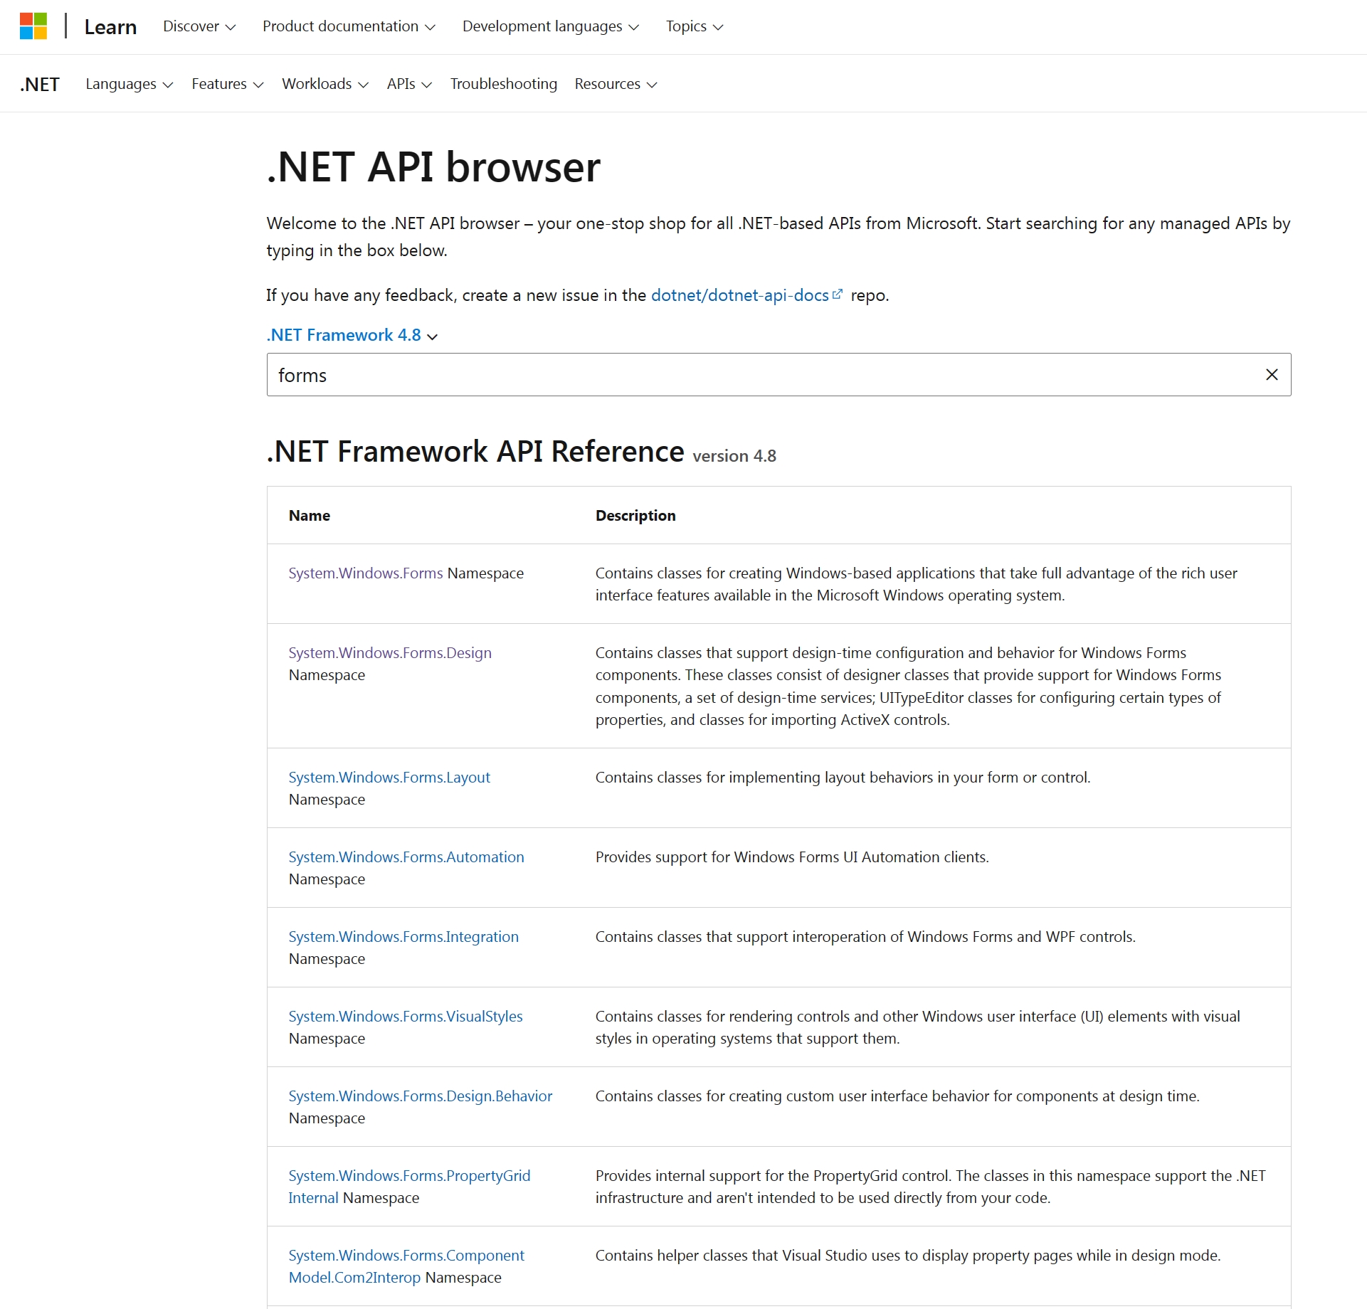Open .NET Framework 4.8 version selector
This screenshot has height=1309, width=1367.
pyautogui.click(x=352, y=335)
